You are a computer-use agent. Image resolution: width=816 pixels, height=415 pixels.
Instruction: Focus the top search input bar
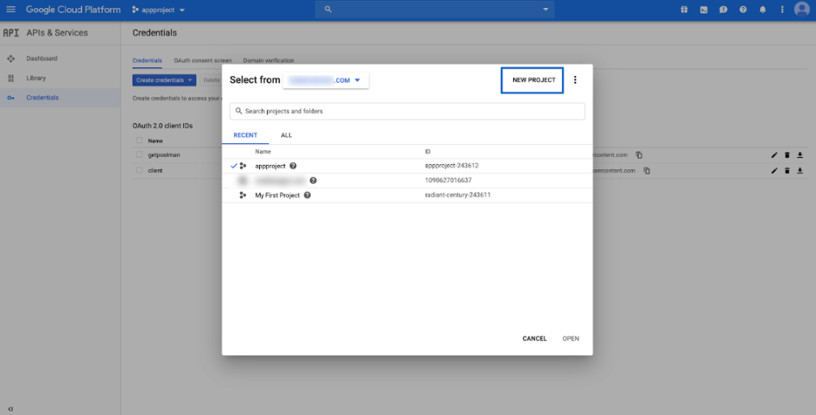click(434, 9)
